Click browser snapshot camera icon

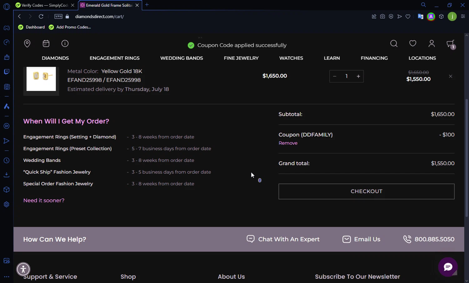click(382, 17)
